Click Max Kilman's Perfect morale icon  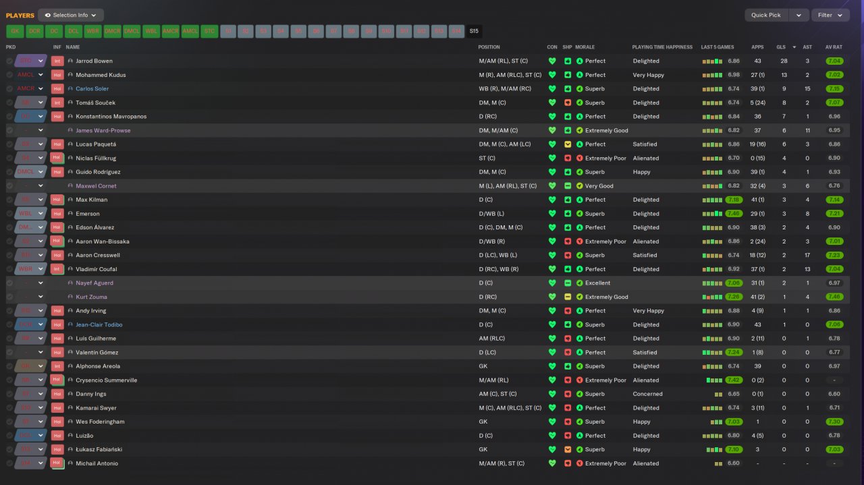click(580, 200)
